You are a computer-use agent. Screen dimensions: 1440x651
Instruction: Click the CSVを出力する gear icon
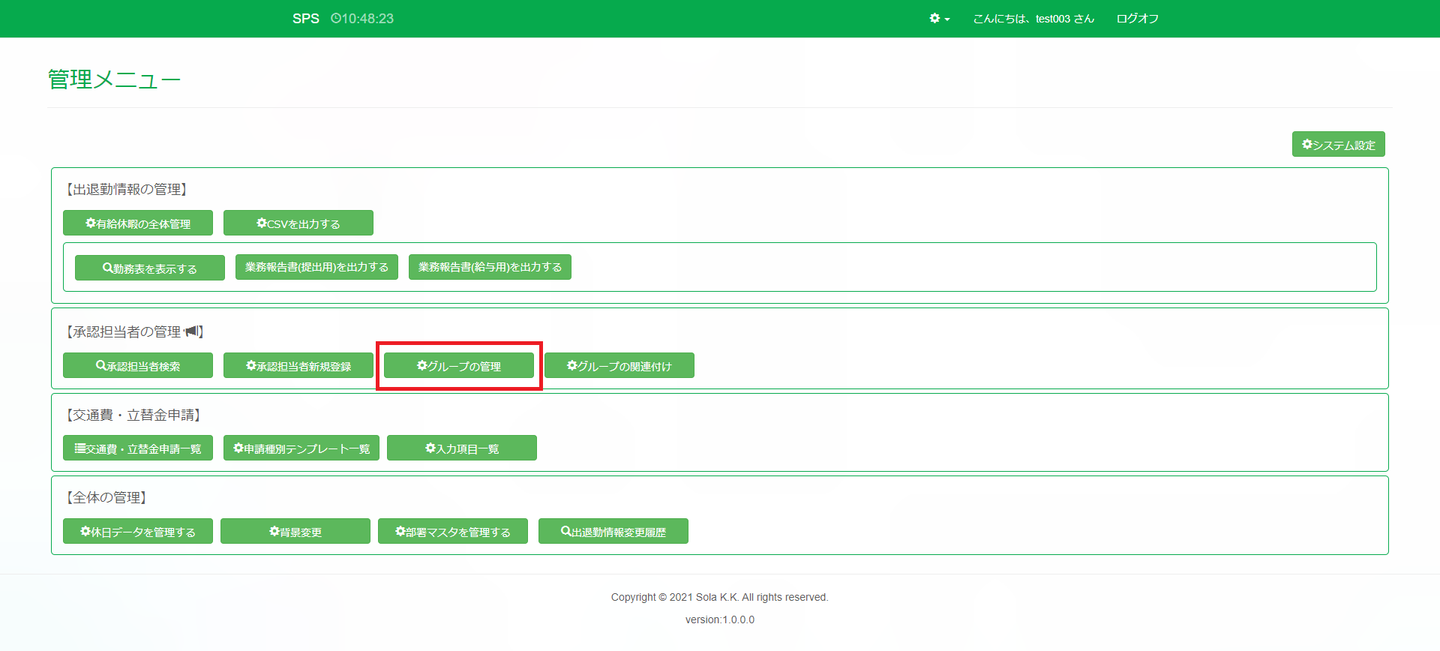[x=262, y=223]
